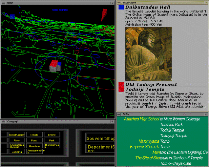Click the wing window title bar
This screenshot has height=167, width=209.
(58, 3)
